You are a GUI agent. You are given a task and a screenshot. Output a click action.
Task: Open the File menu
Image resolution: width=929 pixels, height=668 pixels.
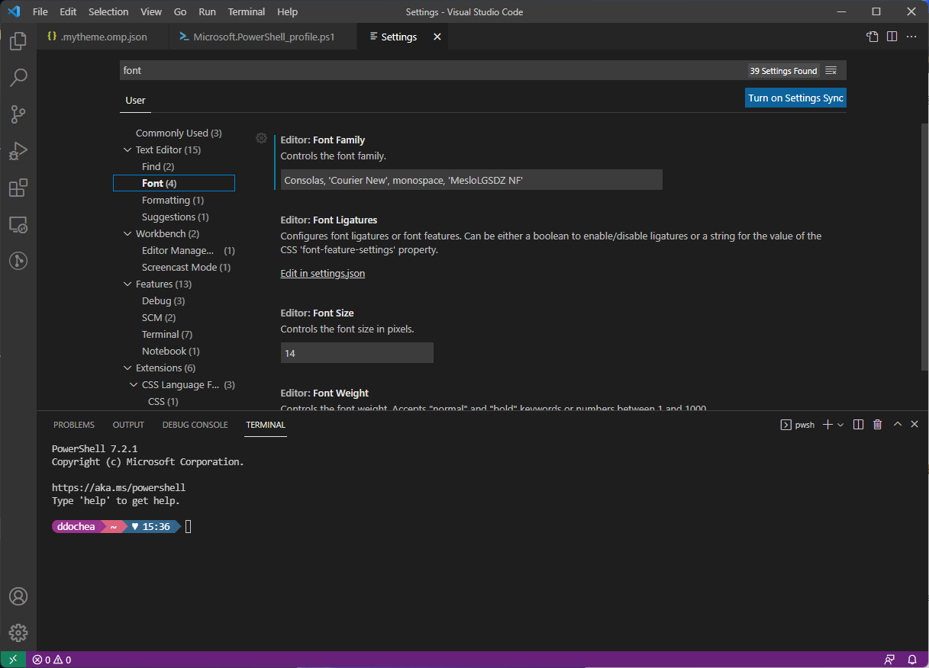tap(40, 12)
